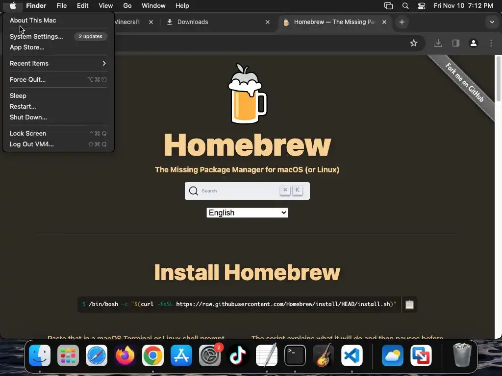Open Finder from the Dock
Image resolution: width=502 pixels, height=376 pixels.
pyautogui.click(x=40, y=355)
